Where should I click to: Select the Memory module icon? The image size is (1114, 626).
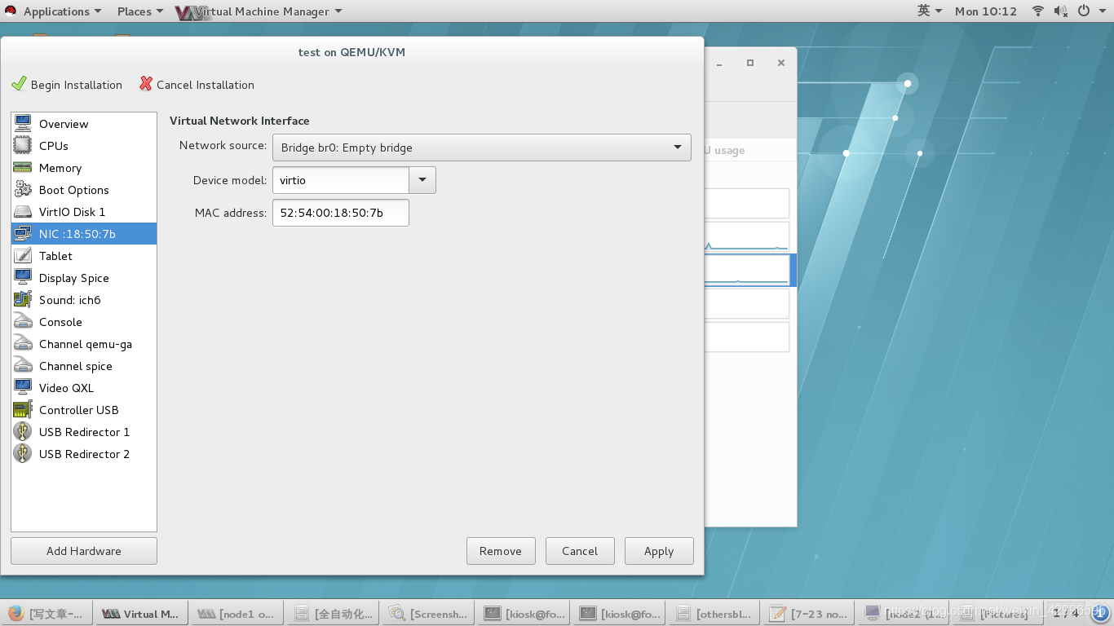pos(23,168)
